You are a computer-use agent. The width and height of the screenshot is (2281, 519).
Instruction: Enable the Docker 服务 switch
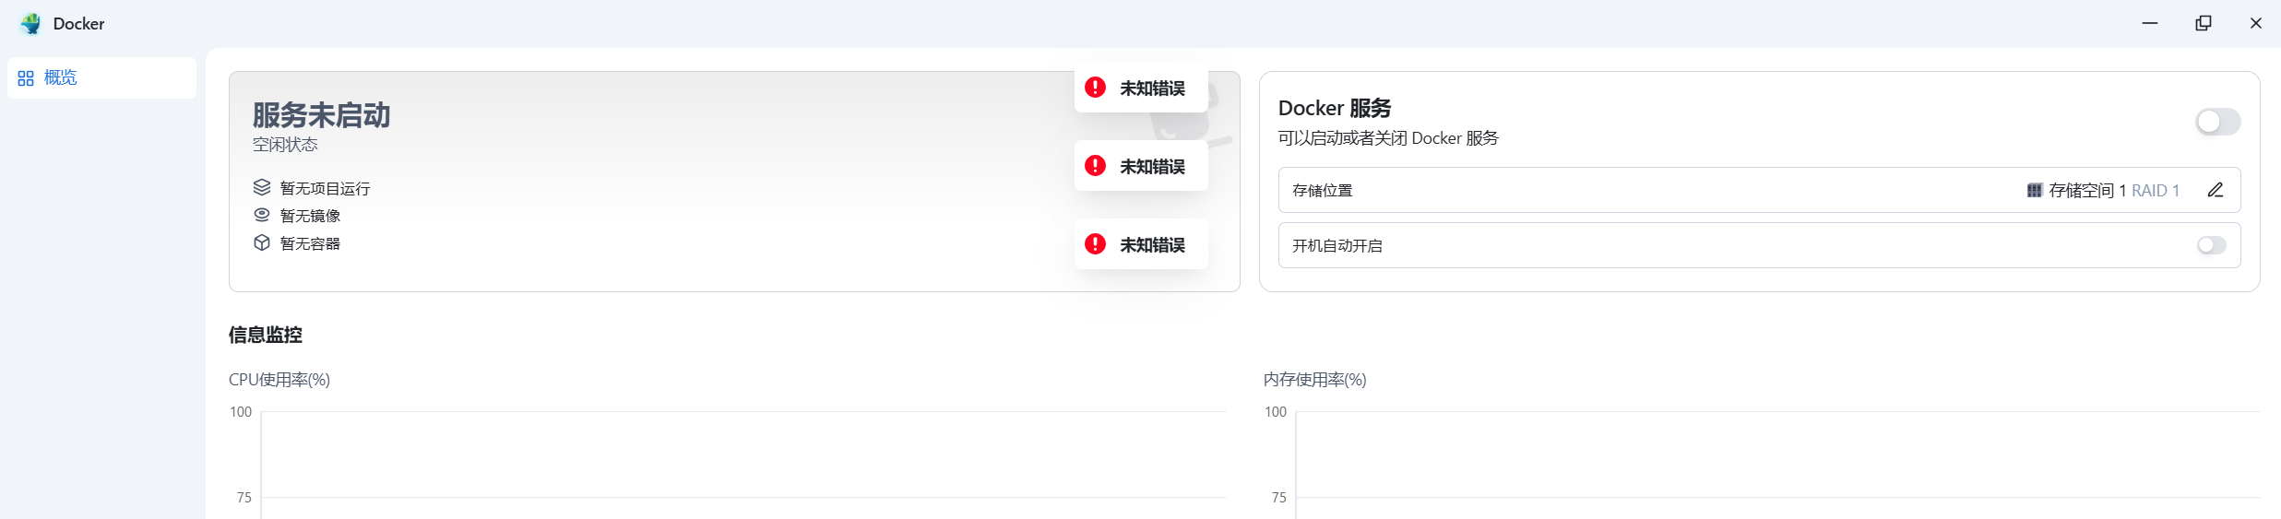point(2217,122)
